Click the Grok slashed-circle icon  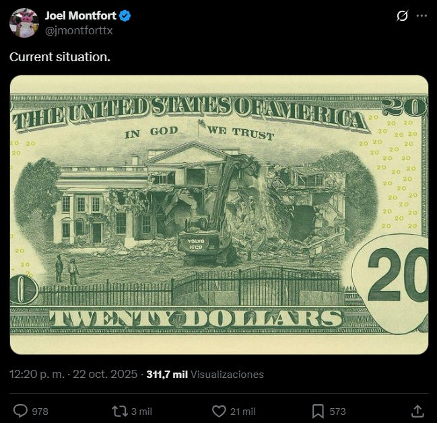[x=402, y=16]
